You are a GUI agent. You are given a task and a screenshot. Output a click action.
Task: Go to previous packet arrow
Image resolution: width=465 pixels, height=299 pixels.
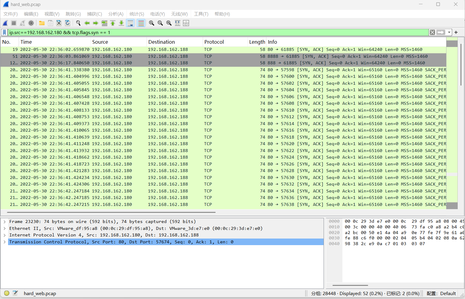(87, 23)
